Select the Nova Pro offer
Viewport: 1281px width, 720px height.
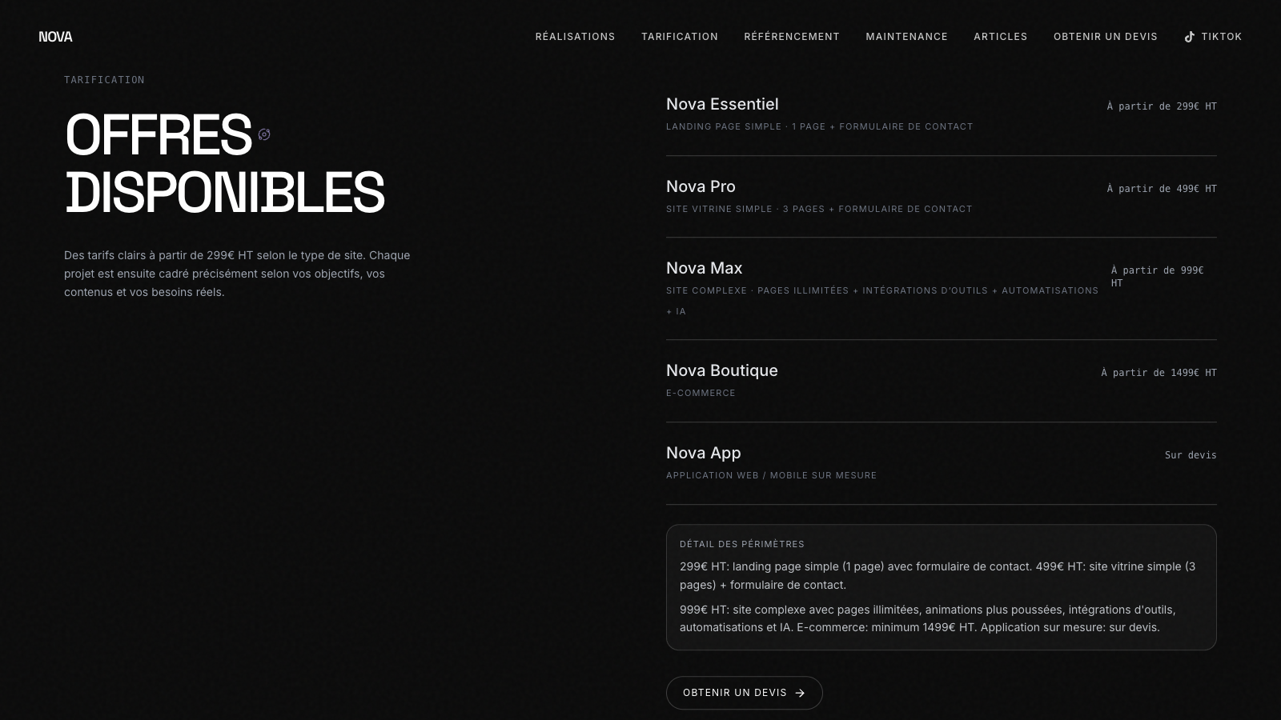[701, 186]
